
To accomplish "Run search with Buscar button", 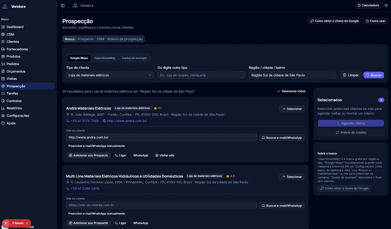I will pos(374,75).
